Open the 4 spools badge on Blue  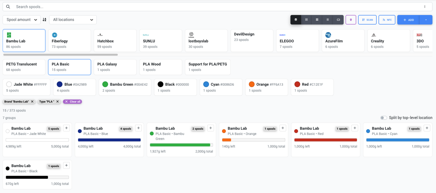(126, 129)
